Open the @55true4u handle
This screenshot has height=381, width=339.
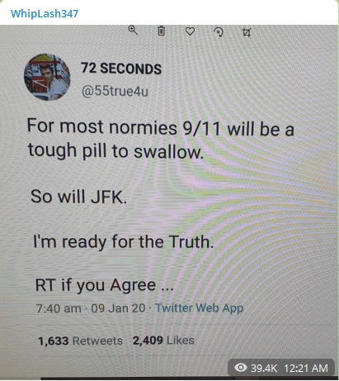click(x=115, y=91)
